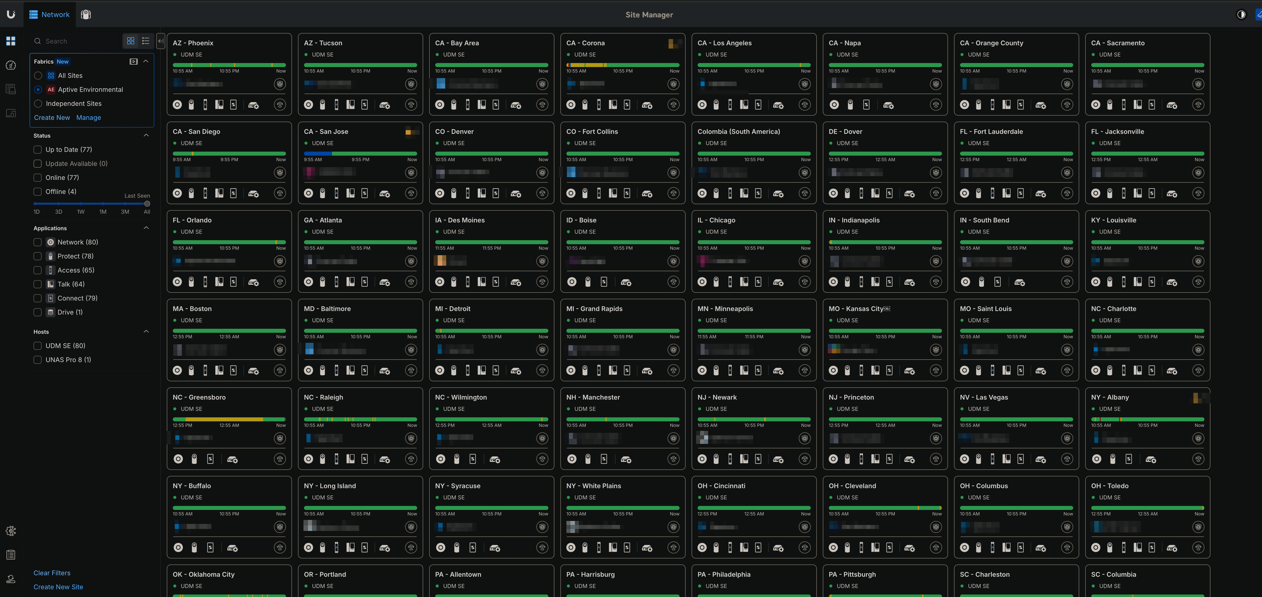Viewport: 1262px width, 597px height.
Task: Collapse the Applications filter section
Action: (146, 228)
